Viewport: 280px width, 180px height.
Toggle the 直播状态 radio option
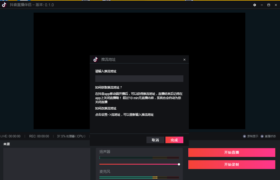[x=262, y=136]
